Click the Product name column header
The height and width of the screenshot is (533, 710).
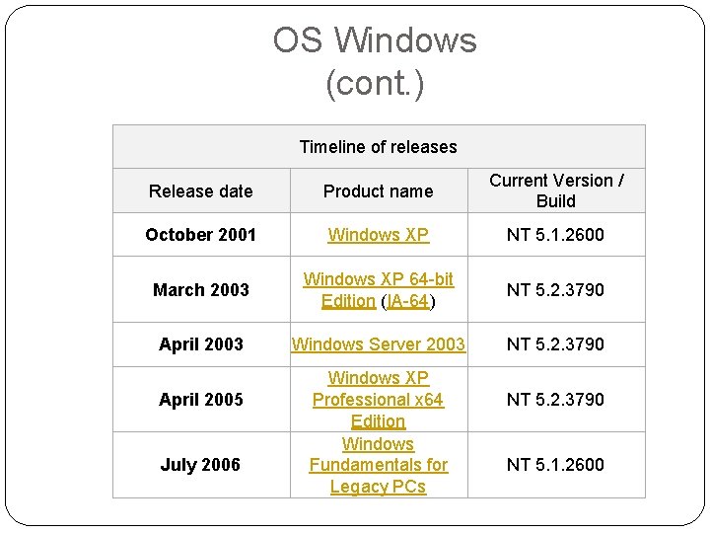pos(378,191)
